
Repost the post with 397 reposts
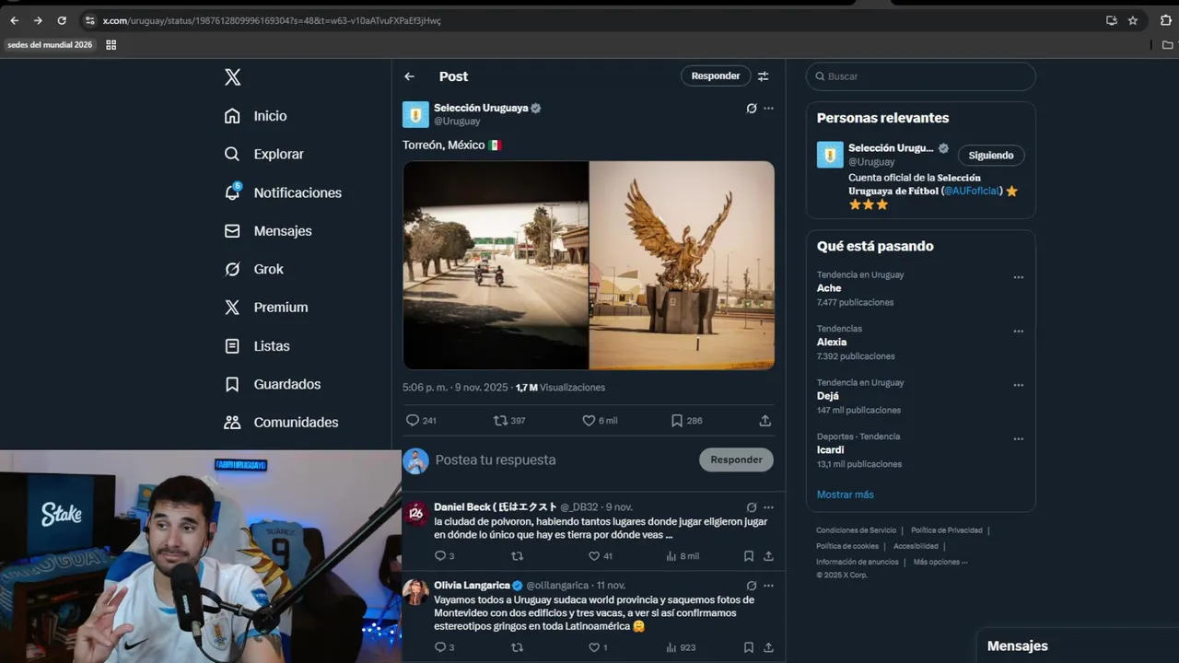(x=509, y=421)
